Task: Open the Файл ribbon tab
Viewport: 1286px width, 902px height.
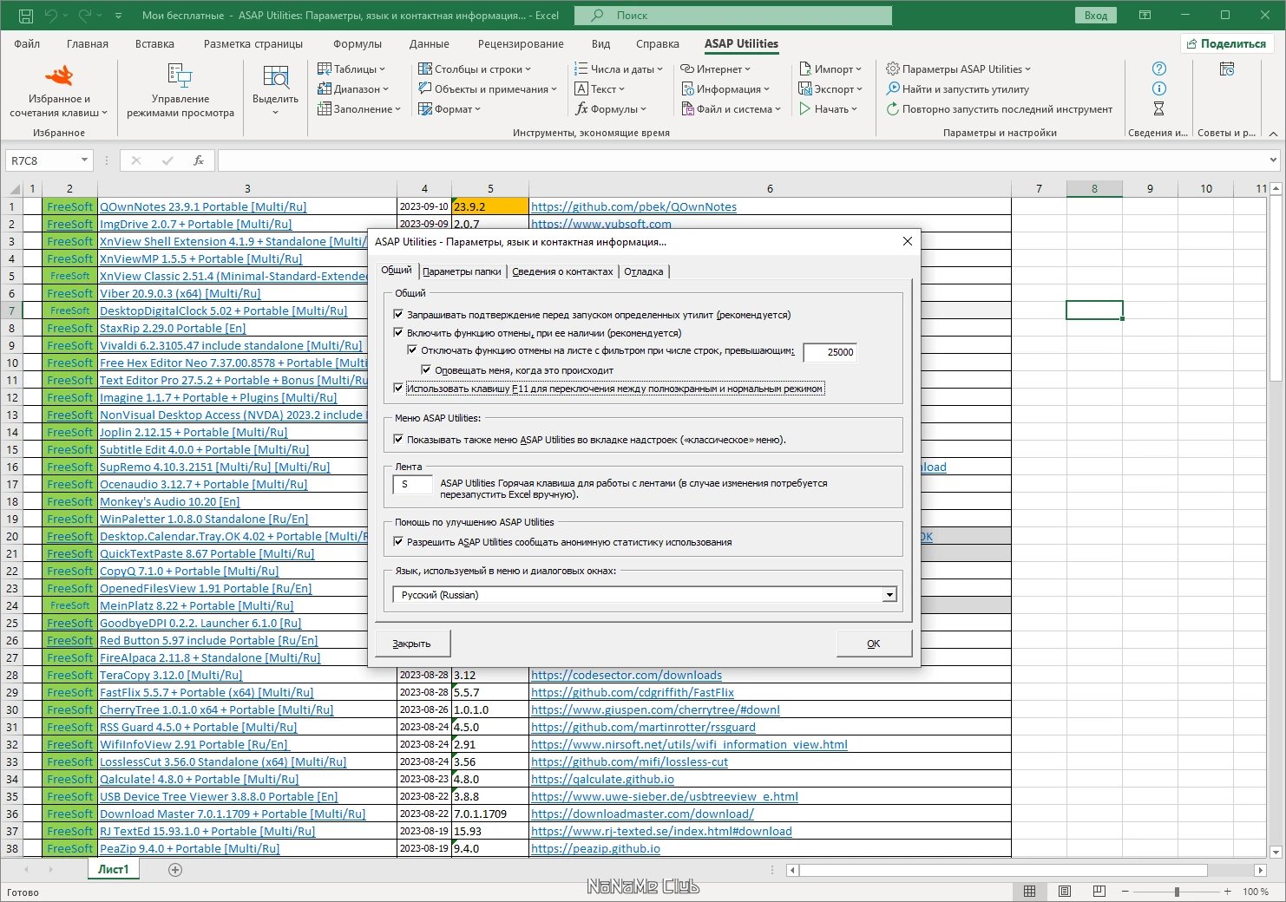Action: click(27, 44)
